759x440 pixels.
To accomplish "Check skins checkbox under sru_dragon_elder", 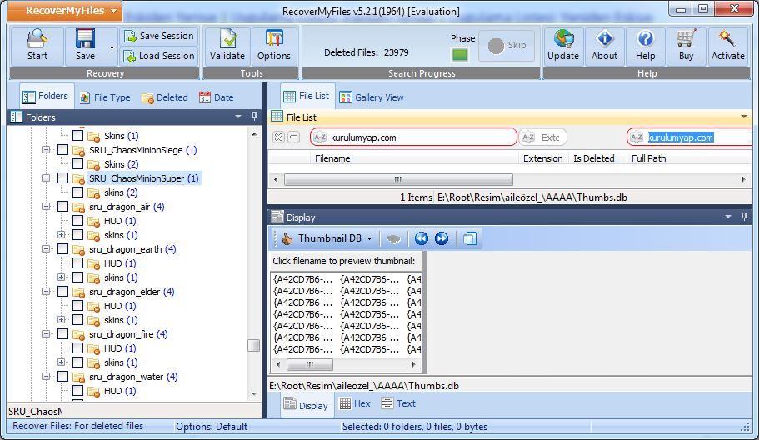I will (77, 319).
